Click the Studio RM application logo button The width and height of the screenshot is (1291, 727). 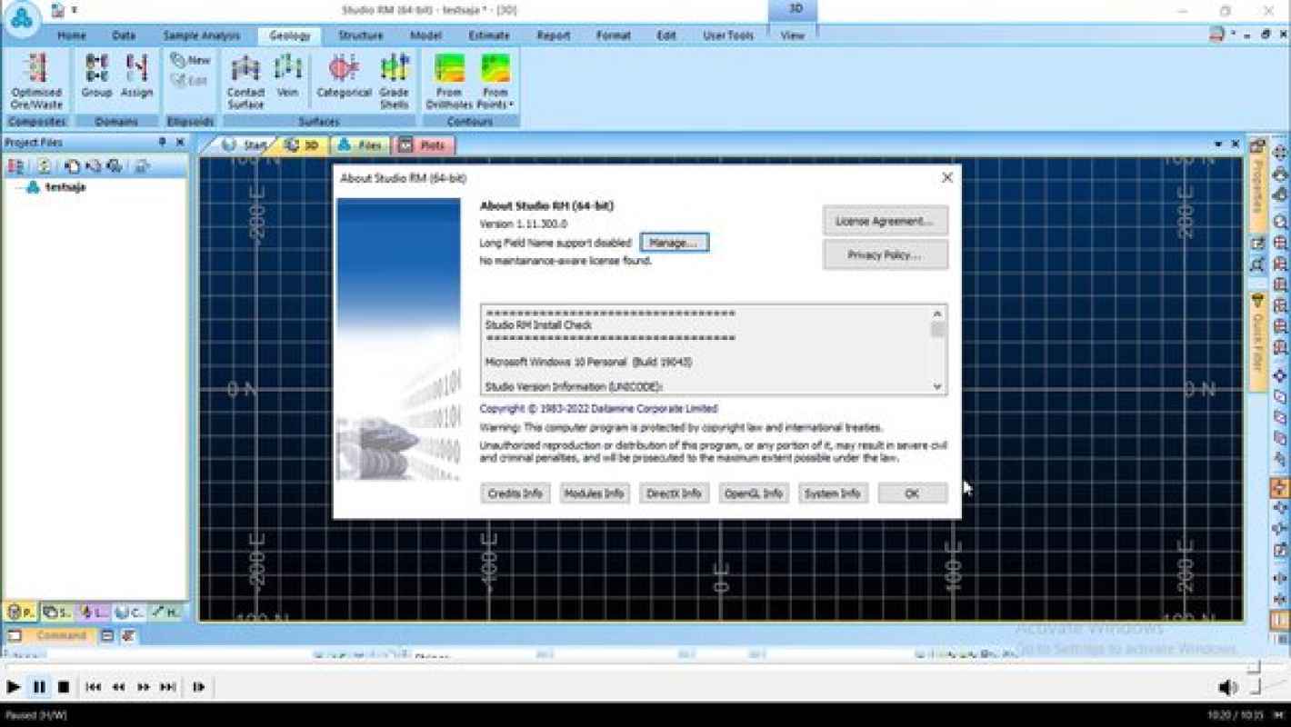[x=22, y=18]
